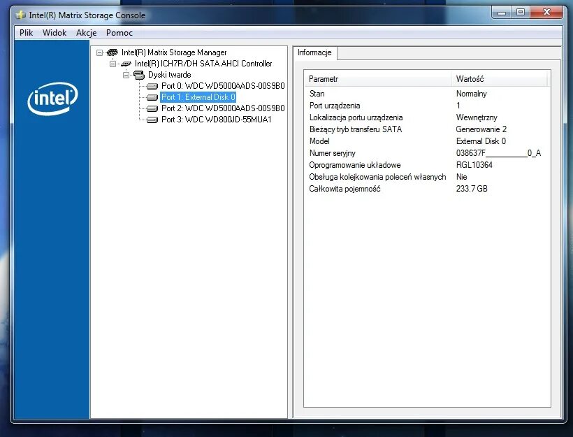Image resolution: width=573 pixels, height=437 pixels.
Task: Click the Bieżący tryb transferu SATA row
Action: tap(427, 129)
